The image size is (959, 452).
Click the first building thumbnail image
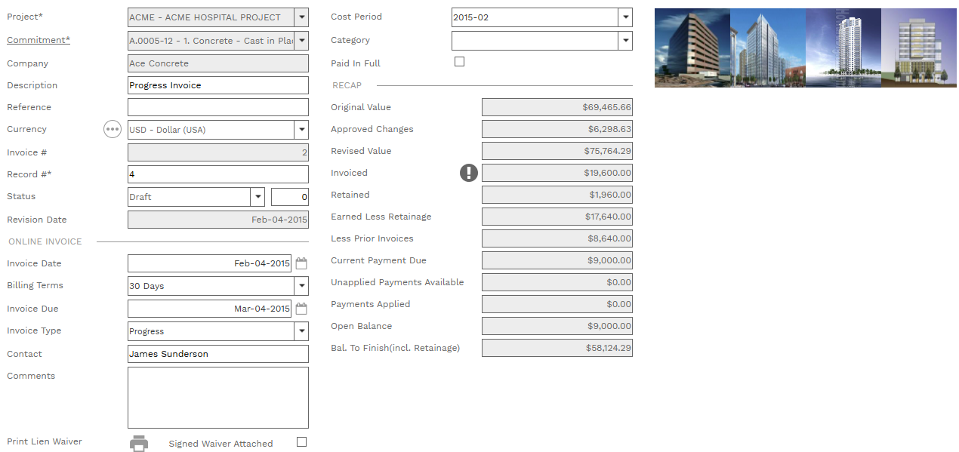click(x=692, y=48)
